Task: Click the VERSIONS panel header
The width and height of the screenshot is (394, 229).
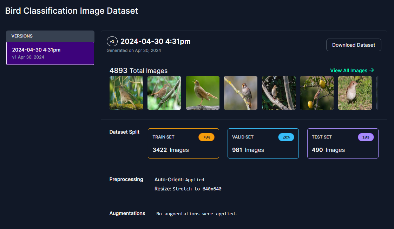Action: [x=50, y=36]
